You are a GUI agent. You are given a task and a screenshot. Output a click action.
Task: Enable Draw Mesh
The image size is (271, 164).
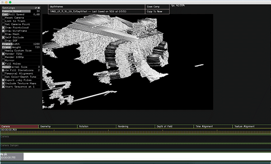tap(3, 34)
